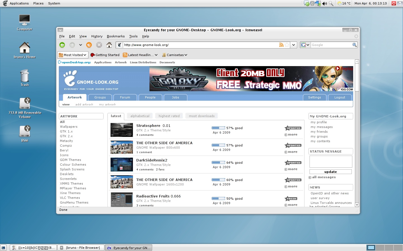Switch to the Groups tab

pos(100,97)
